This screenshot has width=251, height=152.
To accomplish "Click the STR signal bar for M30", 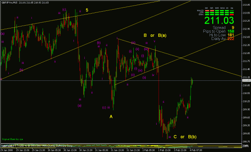I will pyautogui.click(x=222, y=13).
